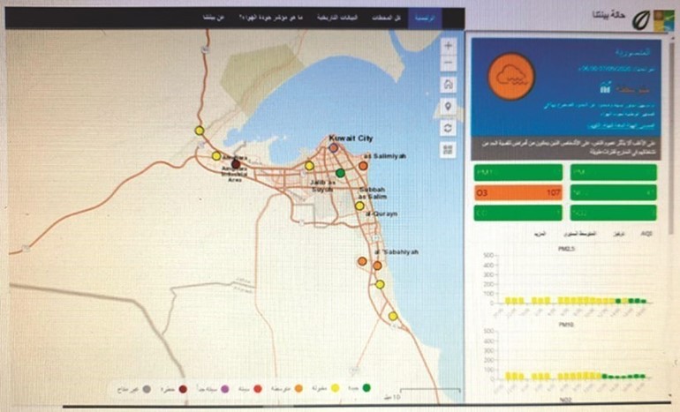
Task: Select the orange marker near as Salimiyah
Action: tap(363, 166)
